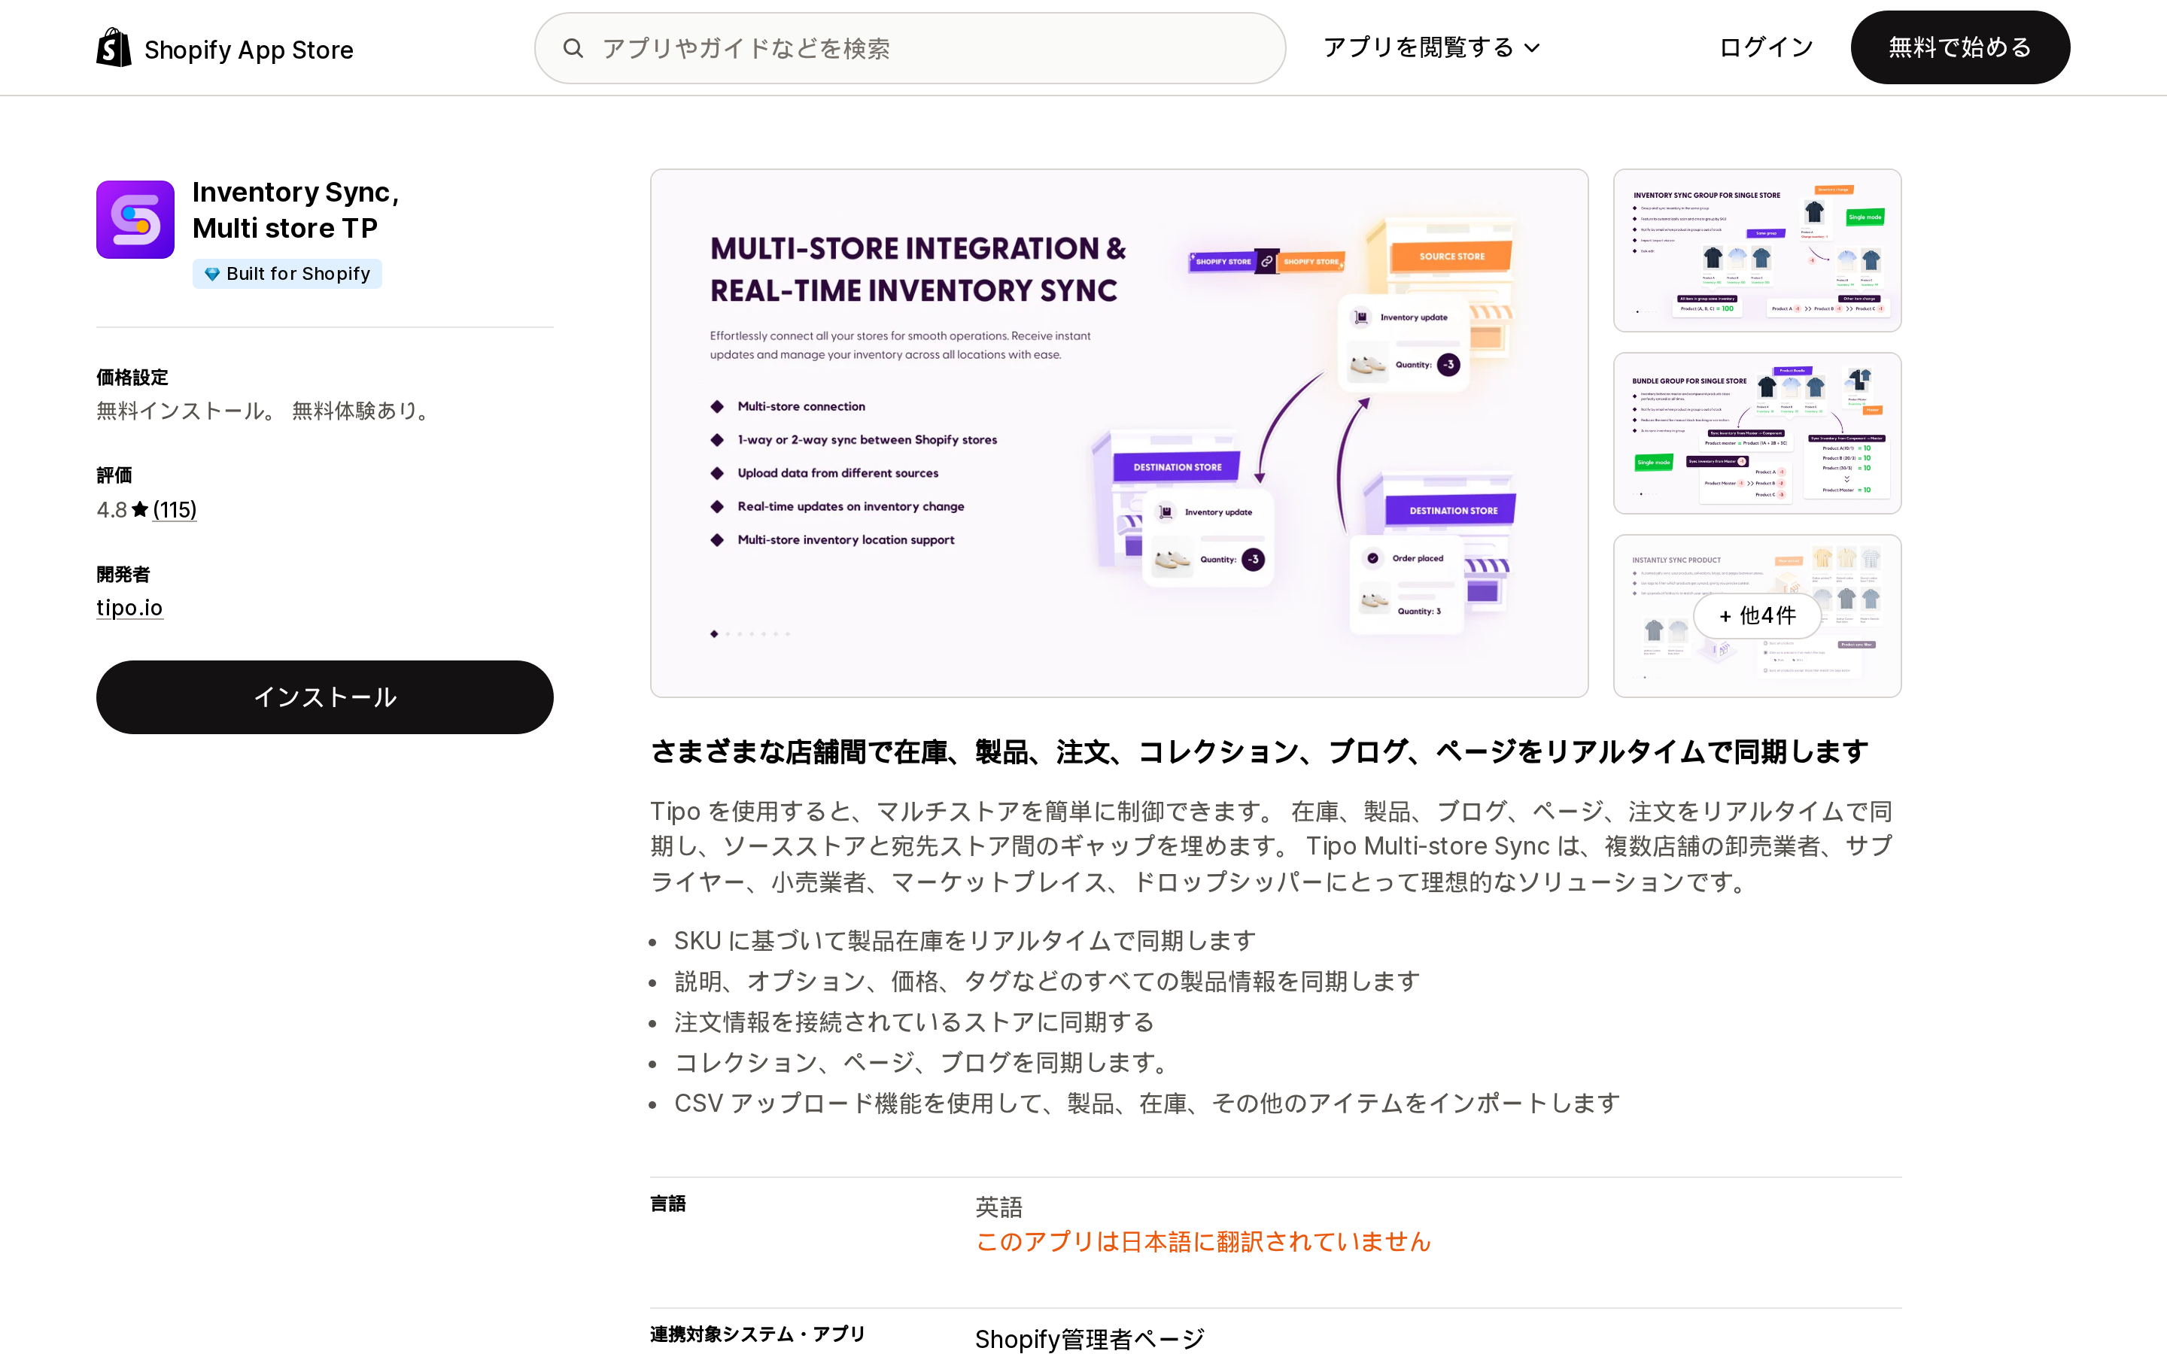The width and height of the screenshot is (2167, 1354).
Task: Open the (115) reviews link
Action: [x=175, y=509]
